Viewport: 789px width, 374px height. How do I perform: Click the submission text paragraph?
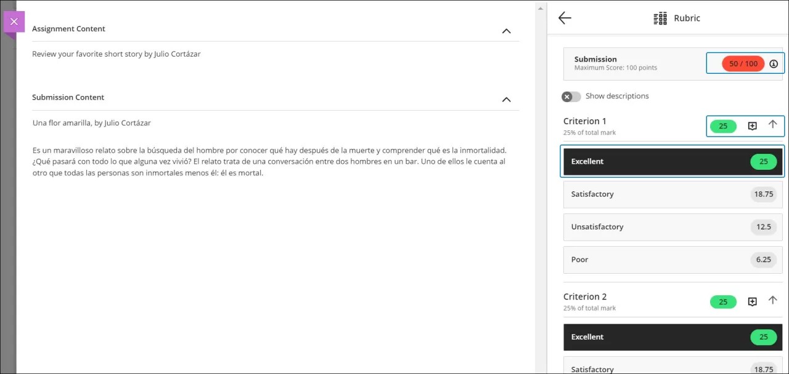click(x=270, y=161)
